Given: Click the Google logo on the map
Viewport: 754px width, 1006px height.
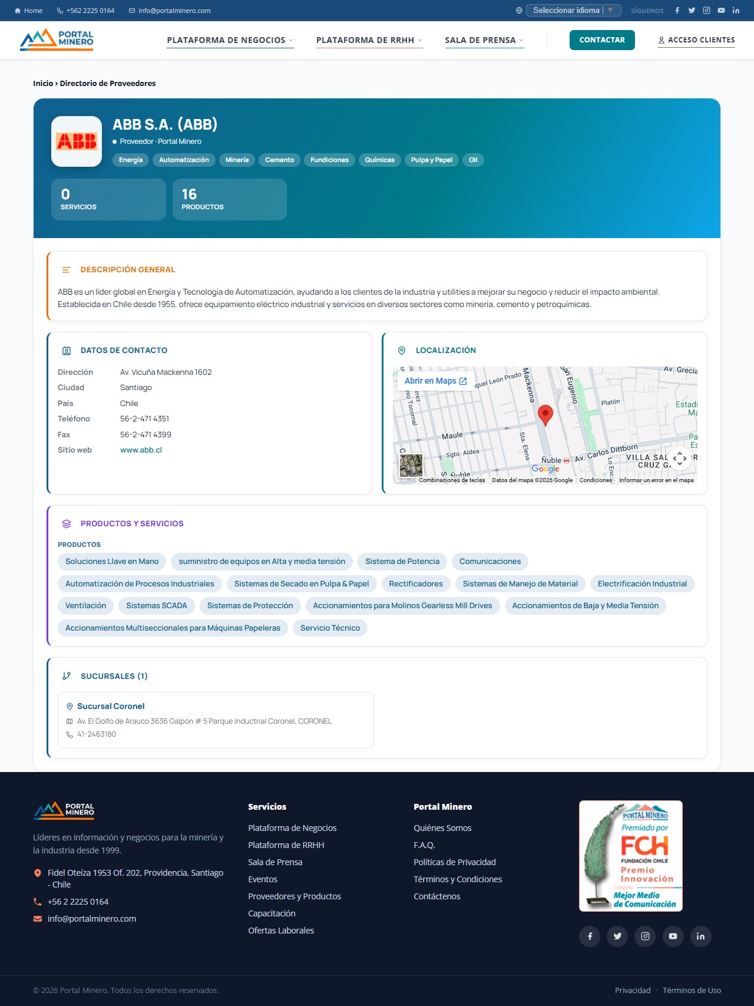Looking at the screenshot, I should tap(545, 469).
